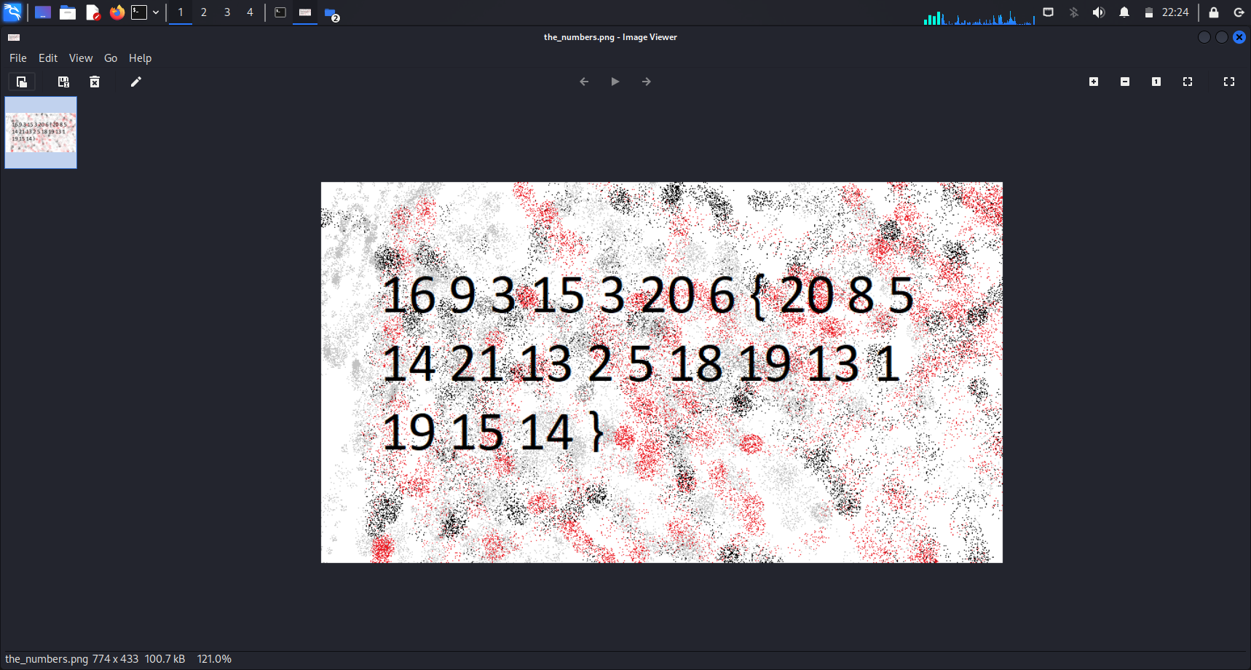Toggle fullscreen mode in the toolbar
This screenshot has height=670, width=1251.
point(1229,82)
